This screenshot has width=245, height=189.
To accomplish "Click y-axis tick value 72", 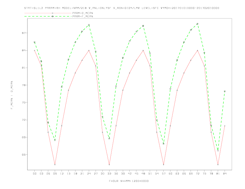I will point(24,120).
